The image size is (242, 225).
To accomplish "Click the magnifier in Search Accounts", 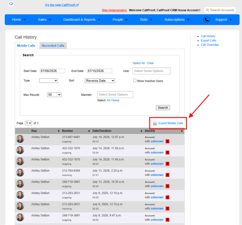I will pyautogui.click(x=207, y=10).
